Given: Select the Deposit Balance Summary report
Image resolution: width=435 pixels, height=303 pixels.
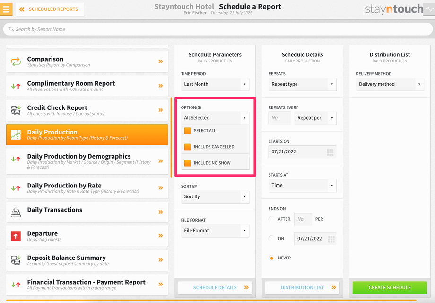Looking at the screenshot, I should (87, 260).
